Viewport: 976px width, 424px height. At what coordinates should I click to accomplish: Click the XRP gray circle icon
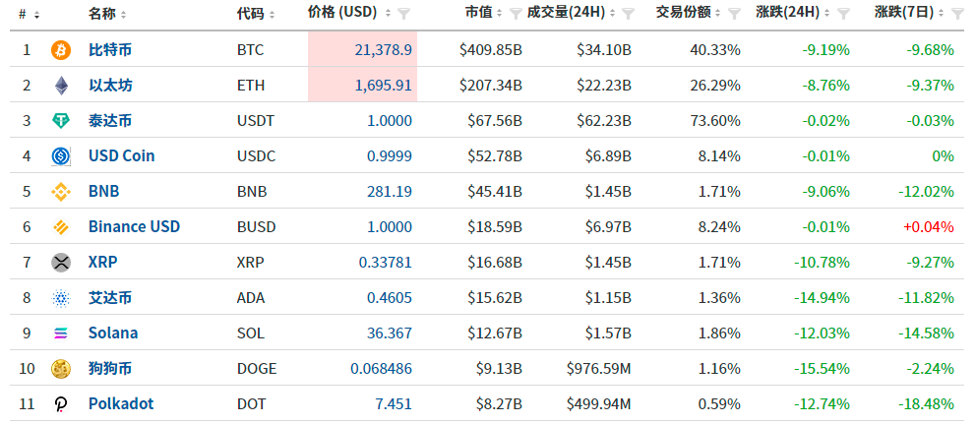click(x=61, y=263)
